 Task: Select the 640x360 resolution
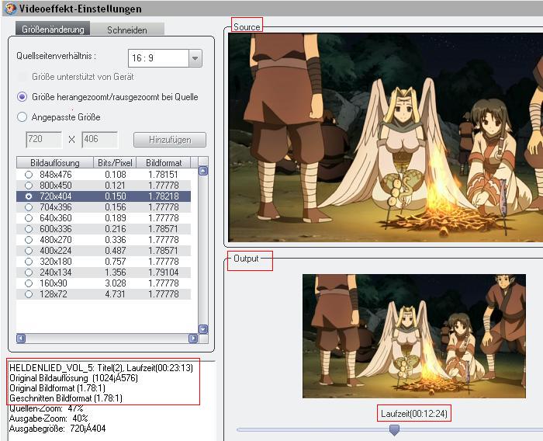pos(29,217)
